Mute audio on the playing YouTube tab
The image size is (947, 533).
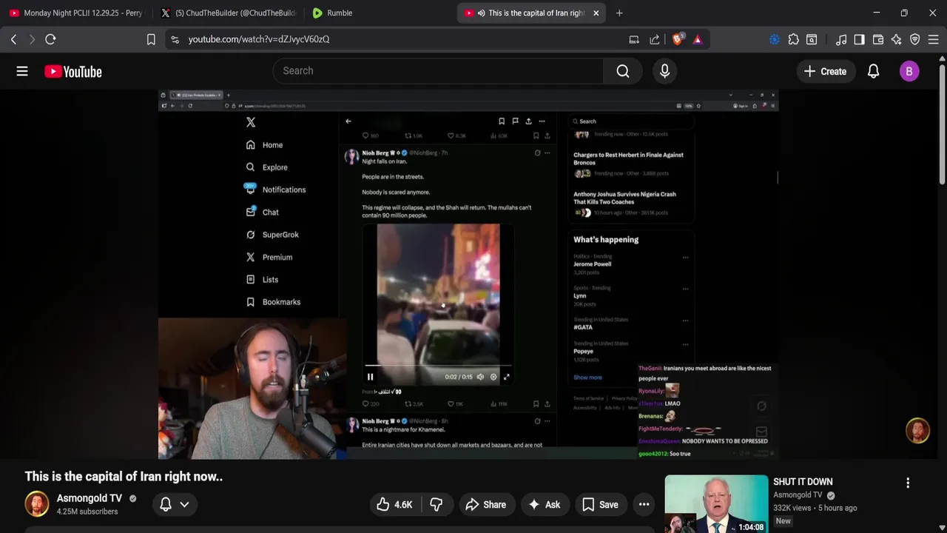click(481, 13)
